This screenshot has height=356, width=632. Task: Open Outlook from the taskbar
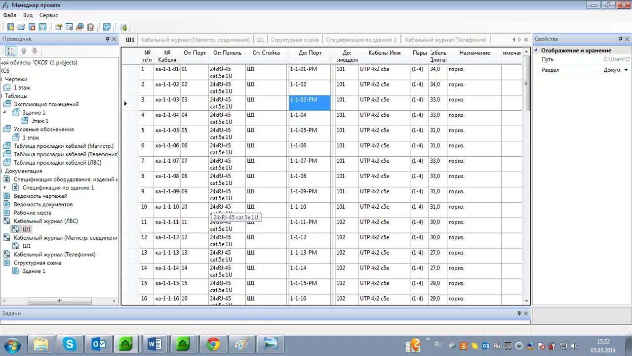pos(98,344)
